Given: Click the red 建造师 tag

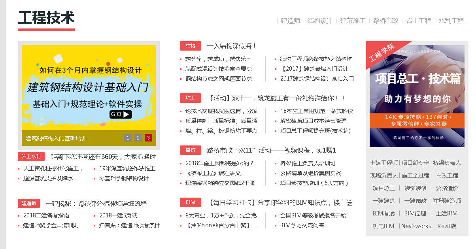Looking at the screenshot, I should tap(29, 204).
